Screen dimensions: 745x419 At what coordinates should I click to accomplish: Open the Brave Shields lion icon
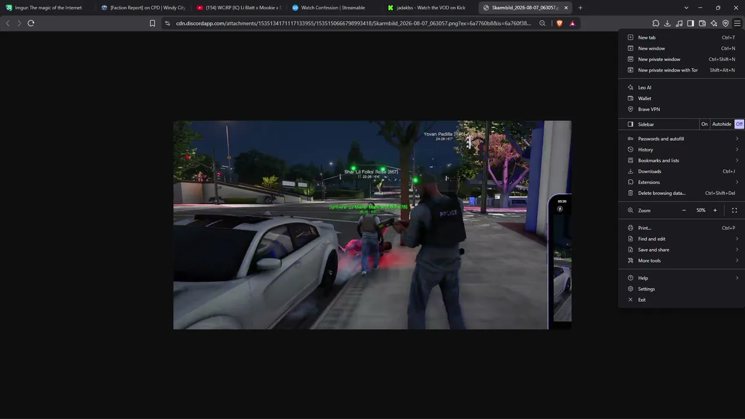pyautogui.click(x=559, y=23)
